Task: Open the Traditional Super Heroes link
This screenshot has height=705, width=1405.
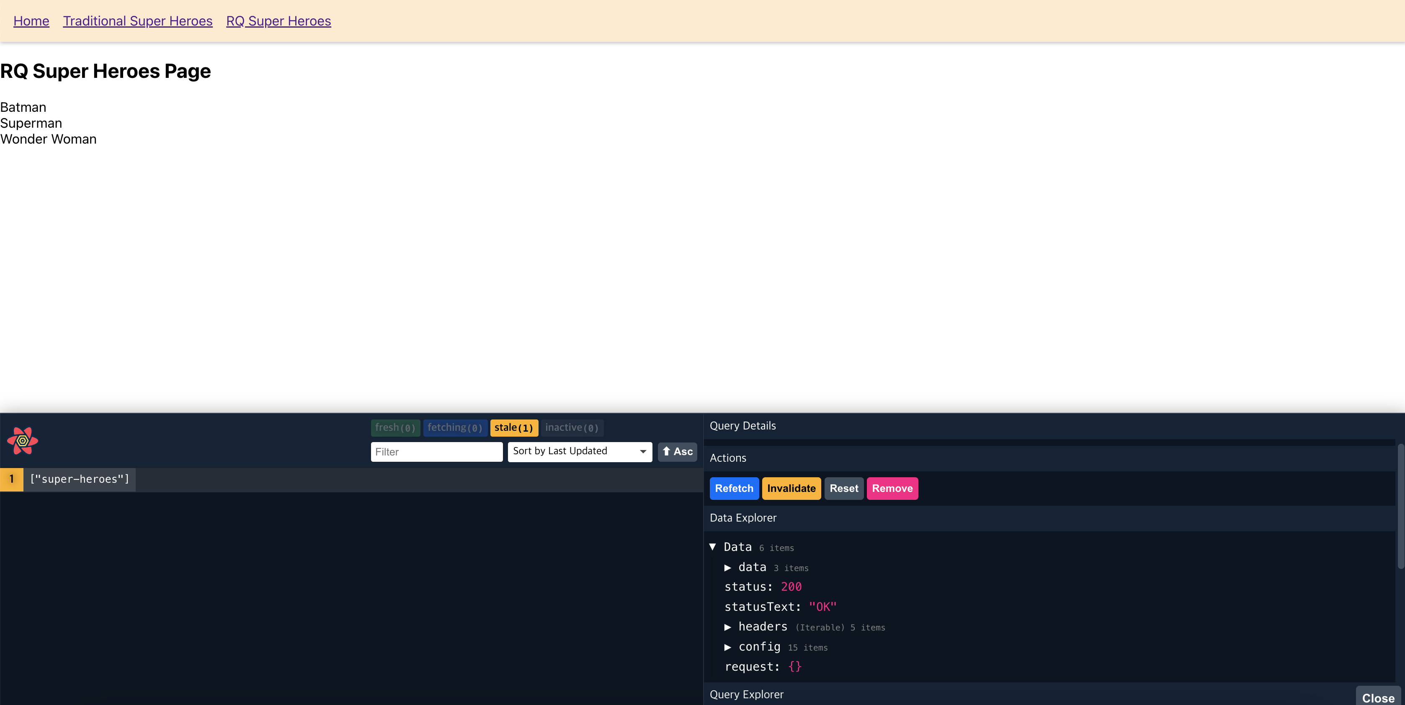Action: coord(137,21)
